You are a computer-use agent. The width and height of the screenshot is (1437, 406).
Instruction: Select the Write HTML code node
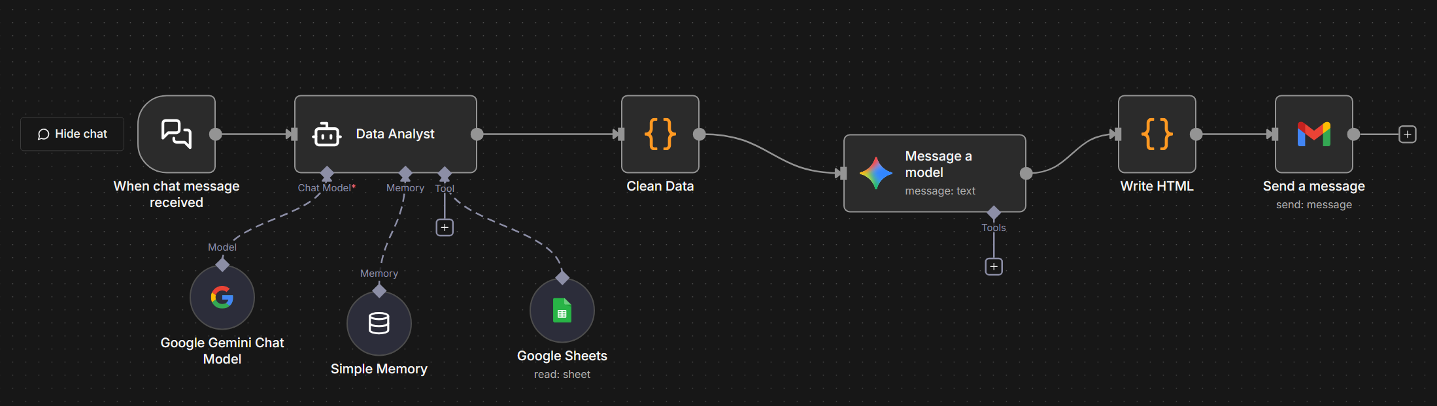(x=1157, y=134)
